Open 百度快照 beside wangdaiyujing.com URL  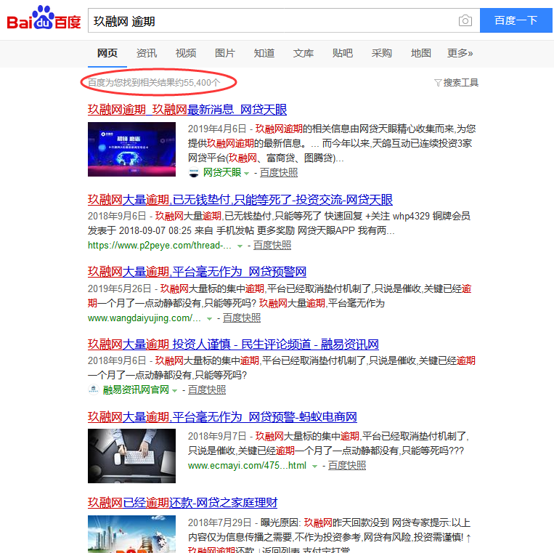click(x=242, y=318)
